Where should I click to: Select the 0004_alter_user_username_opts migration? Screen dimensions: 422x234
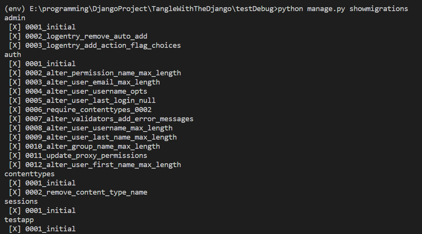click(x=86, y=91)
